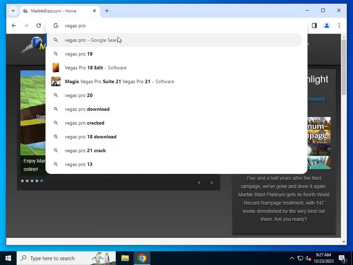Select the 'vegas pro 21 crack' suggestion
This screenshot has width=353, height=265.
[x=174, y=150]
